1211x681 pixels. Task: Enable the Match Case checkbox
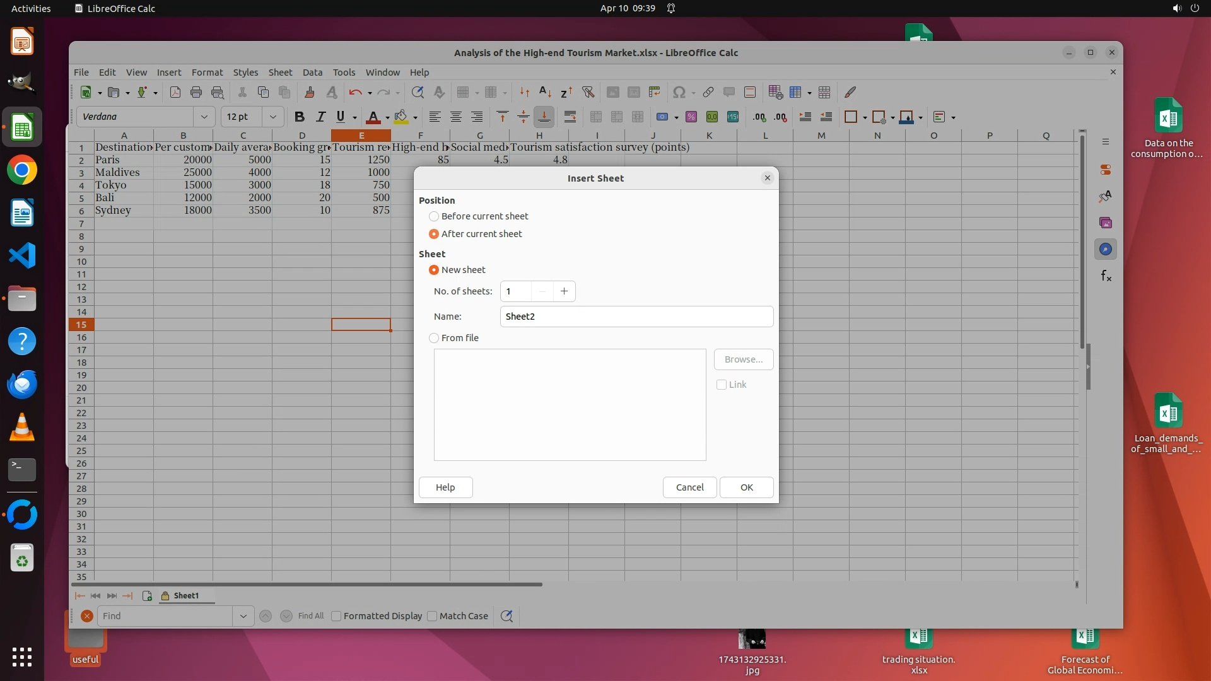pyautogui.click(x=432, y=616)
